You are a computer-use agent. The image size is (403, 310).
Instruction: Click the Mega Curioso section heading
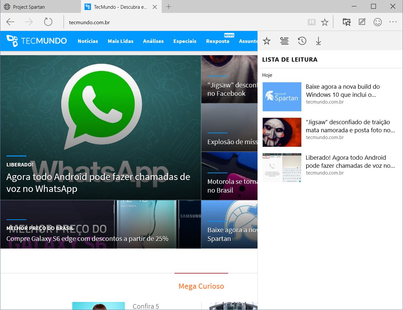201,286
